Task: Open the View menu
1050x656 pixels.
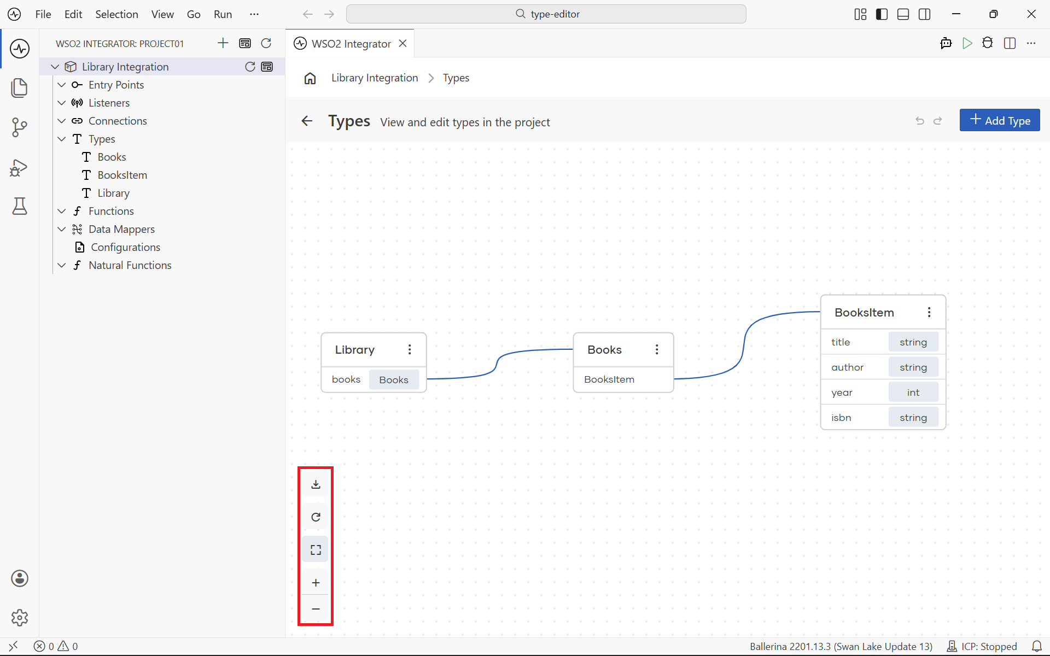Action: click(x=162, y=14)
